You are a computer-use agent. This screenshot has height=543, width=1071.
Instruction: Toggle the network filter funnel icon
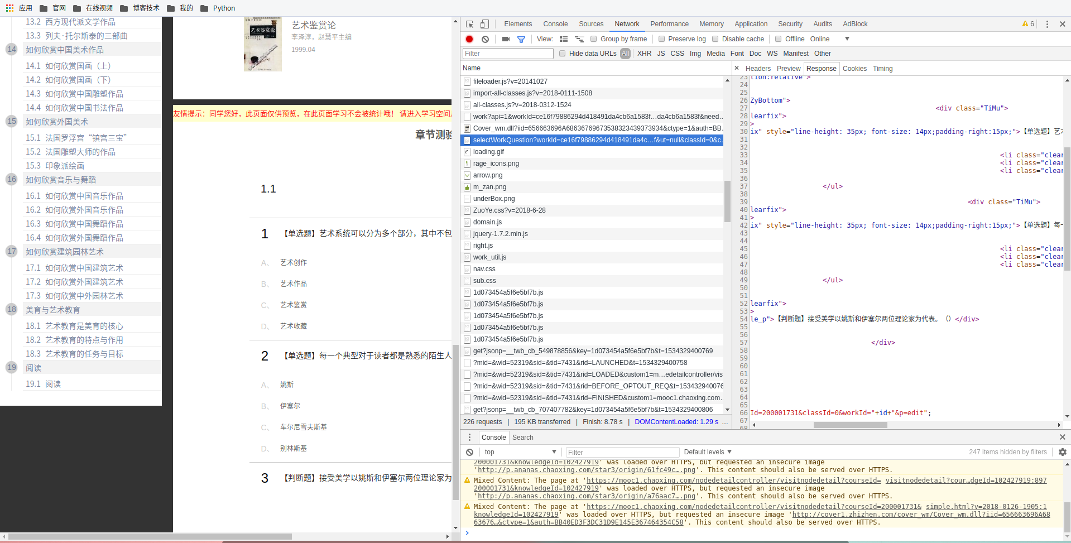click(x=521, y=39)
